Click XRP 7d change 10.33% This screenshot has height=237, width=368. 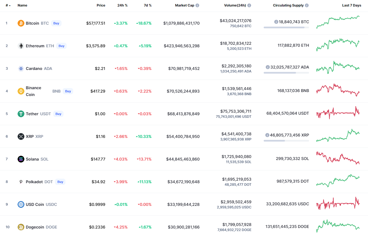pyautogui.click(x=144, y=136)
